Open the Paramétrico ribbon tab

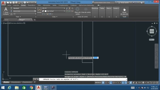click(x=31, y=5)
